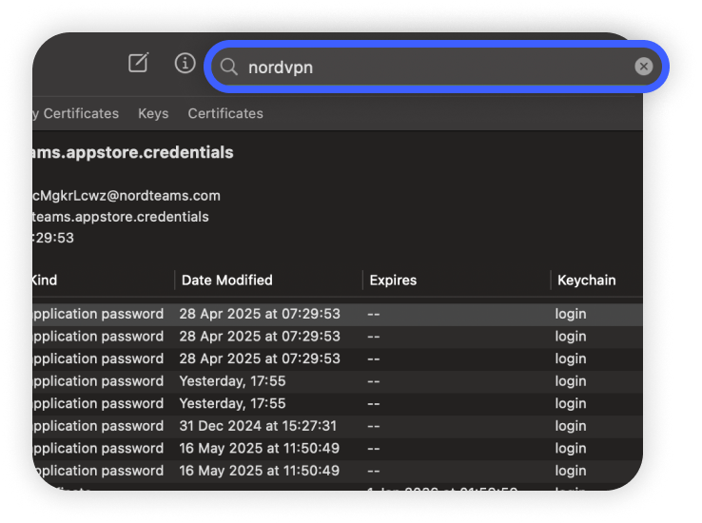Click the magnifying glass search icon
702x523 pixels.
tap(229, 67)
